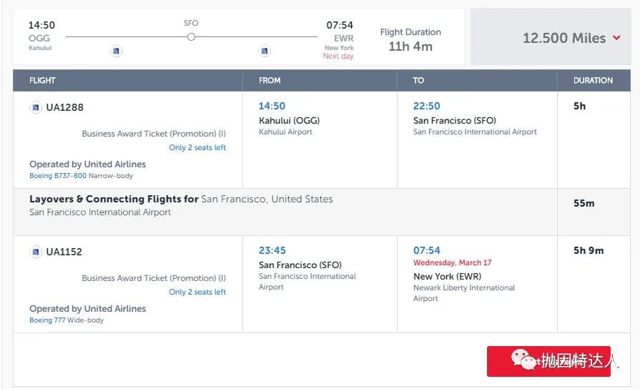Click 'Only 2 seats left' under UA1288

tap(197, 147)
